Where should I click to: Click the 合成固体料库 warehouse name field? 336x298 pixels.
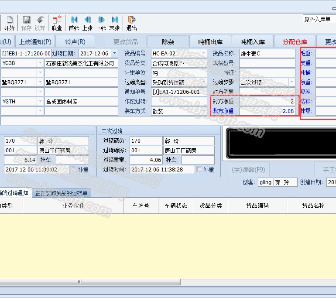(x=81, y=101)
